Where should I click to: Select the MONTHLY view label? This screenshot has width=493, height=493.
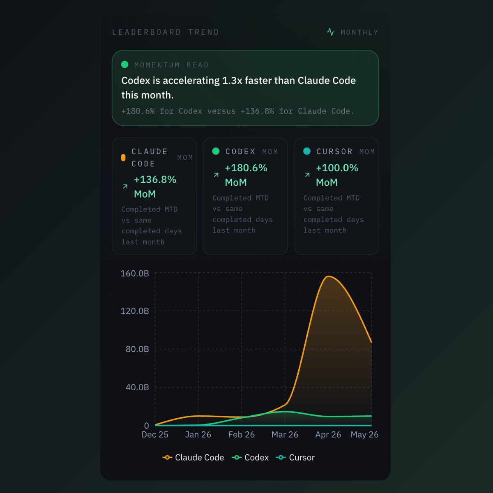pyautogui.click(x=359, y=32)
